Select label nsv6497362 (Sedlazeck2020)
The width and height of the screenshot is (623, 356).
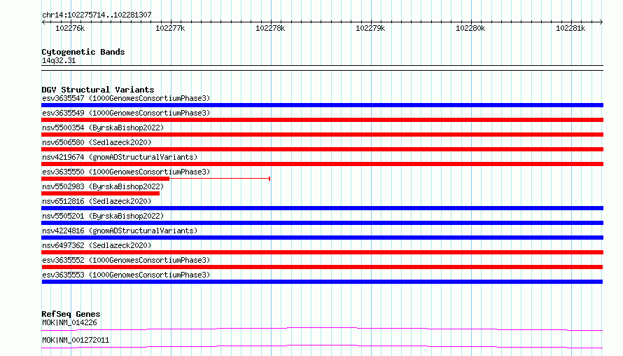97,245
